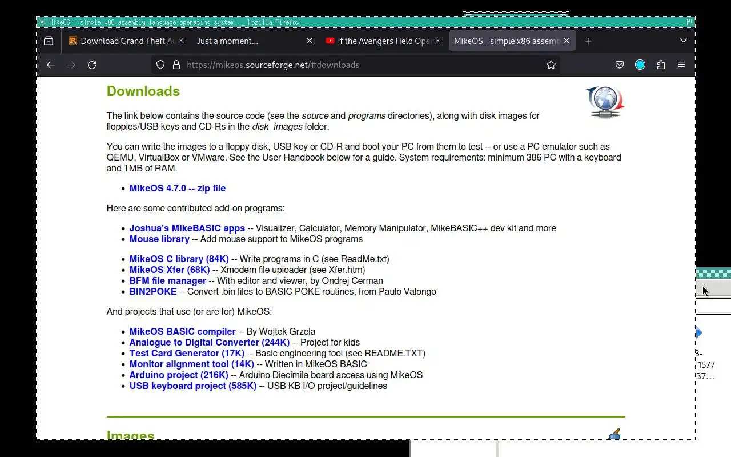This screenshot has height=457, width=731.
Task: Close the Download Grand Theft Auto tab
Action: click(x=181, y=41)
